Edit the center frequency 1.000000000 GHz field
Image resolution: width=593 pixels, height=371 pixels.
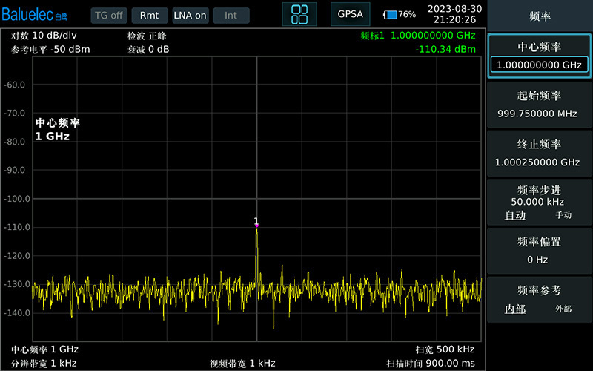539,65
